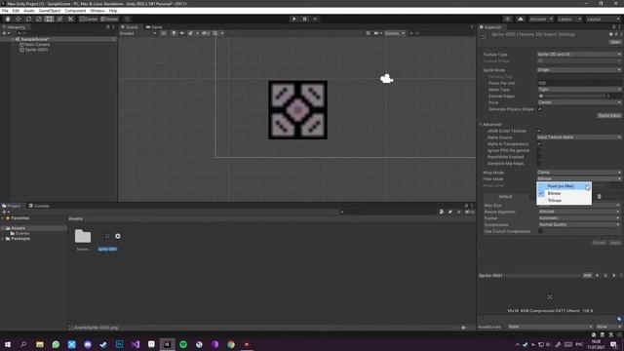
Task: Enable Generate Mip Maps checkbox
Action: 539,164
